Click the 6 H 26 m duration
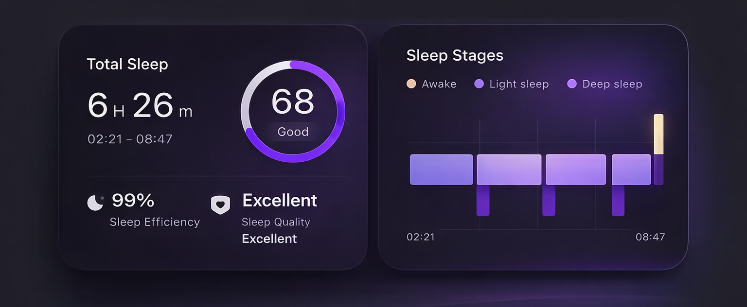This screenshot has width=747, height=307. pyautogui.click(x=140, y=106)
